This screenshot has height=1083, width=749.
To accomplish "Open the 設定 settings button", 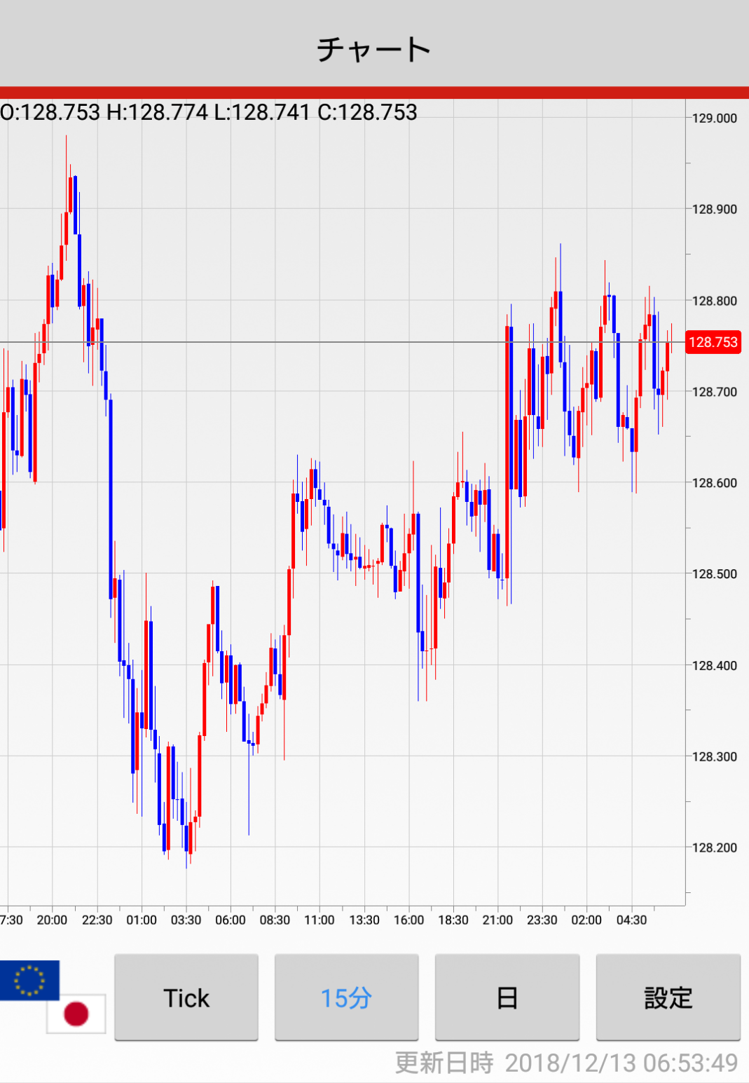I will coord(668,997).
